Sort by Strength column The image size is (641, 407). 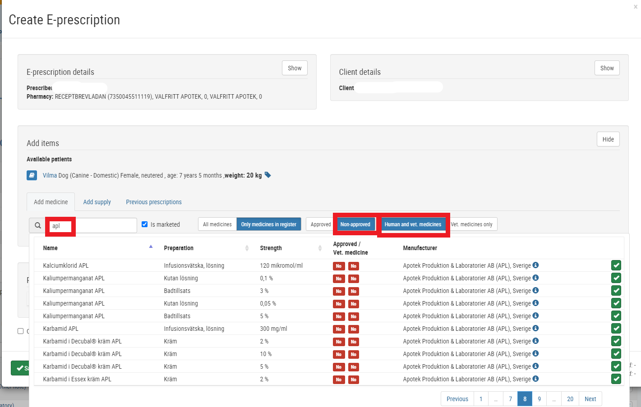click(x=271, y=248)
